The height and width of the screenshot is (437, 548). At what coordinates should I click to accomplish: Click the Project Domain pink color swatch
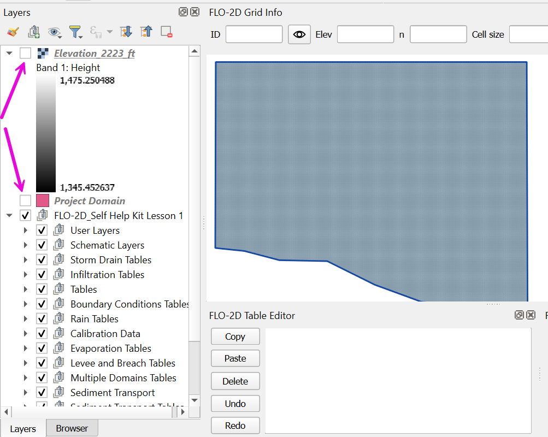pos(43,200)
